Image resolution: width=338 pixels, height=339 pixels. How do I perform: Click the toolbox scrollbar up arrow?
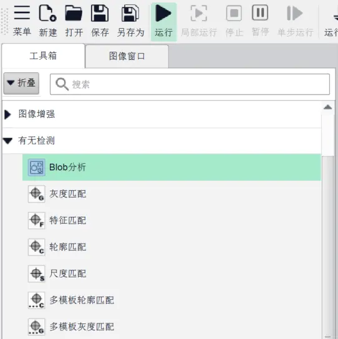point(328,107)
